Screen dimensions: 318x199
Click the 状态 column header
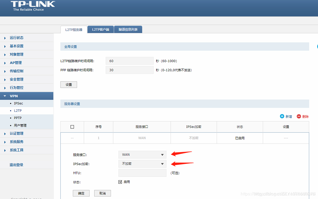(x=240, y=127)
